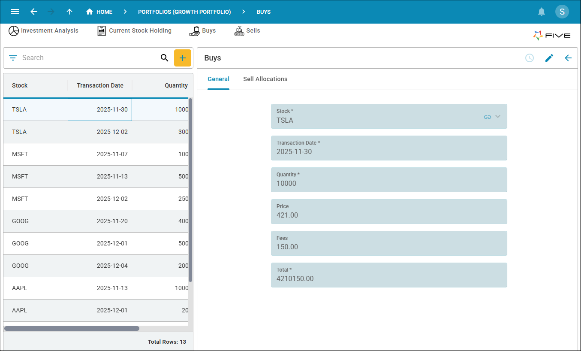Select MSFT row dated 2025-12-02

point(96,199)
